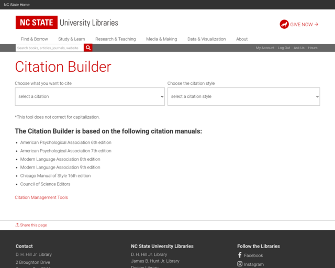Click the Ask Us link

(x=299, y=48)
